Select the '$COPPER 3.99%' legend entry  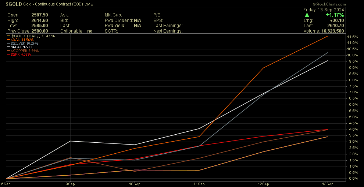coord(23,51)
